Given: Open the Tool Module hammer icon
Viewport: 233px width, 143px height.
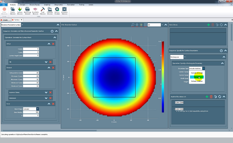Looking at the screenshot, I should click(x=43, y=9).
